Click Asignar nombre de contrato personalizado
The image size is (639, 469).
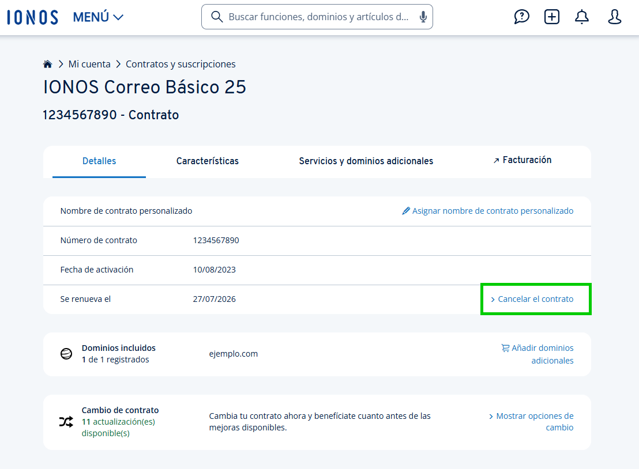click(488, 211)
